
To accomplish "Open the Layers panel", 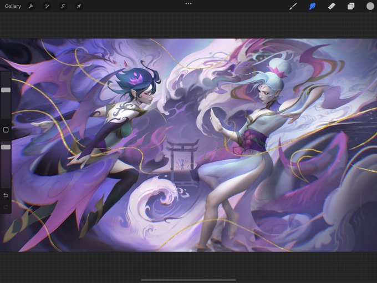I will (351, 6).
